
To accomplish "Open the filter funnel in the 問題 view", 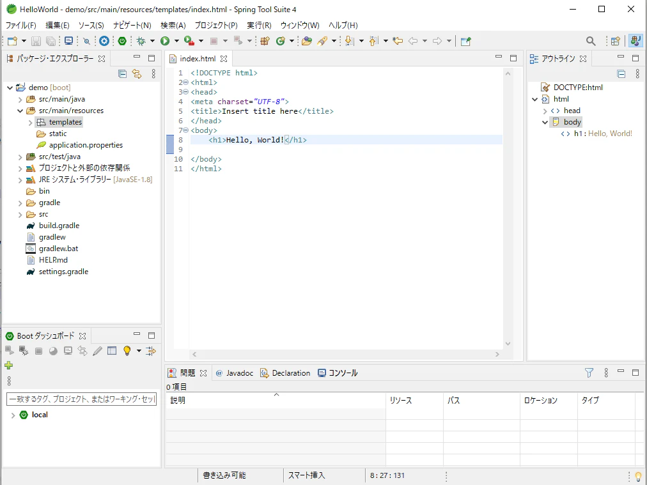I will tap(589, 373).
